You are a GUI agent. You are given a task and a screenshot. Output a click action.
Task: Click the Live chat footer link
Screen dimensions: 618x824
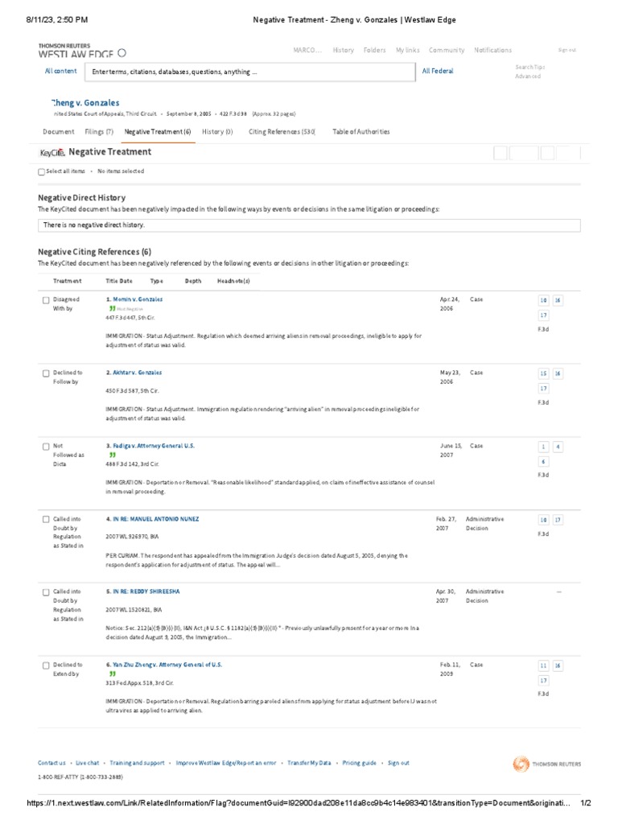tap(87, 763)
